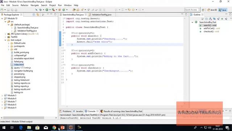Click the Back navigation yellow arrow icon

pyautogui.click(x=133, y=10)
